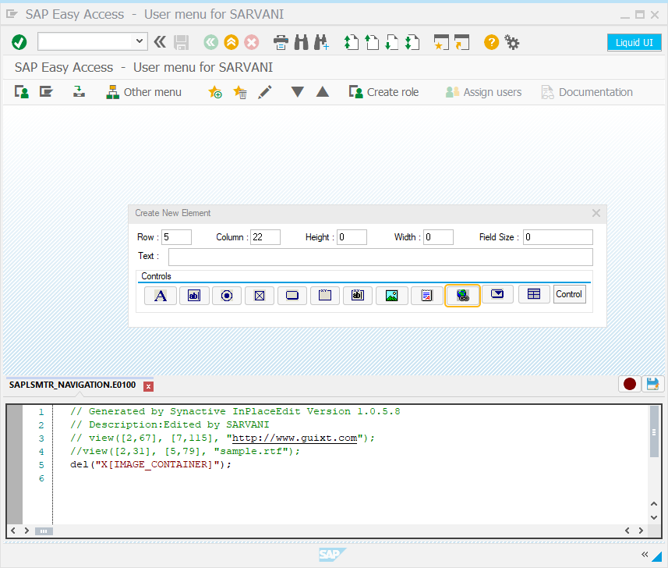Click the red Cancel icon

click(x=252, y=42)
